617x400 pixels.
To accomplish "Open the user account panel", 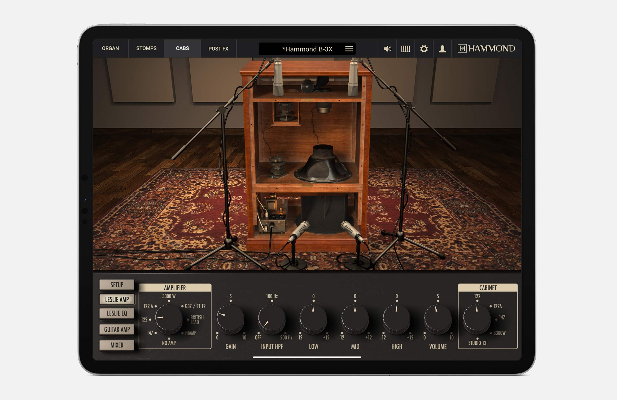I will pos(442,49).
